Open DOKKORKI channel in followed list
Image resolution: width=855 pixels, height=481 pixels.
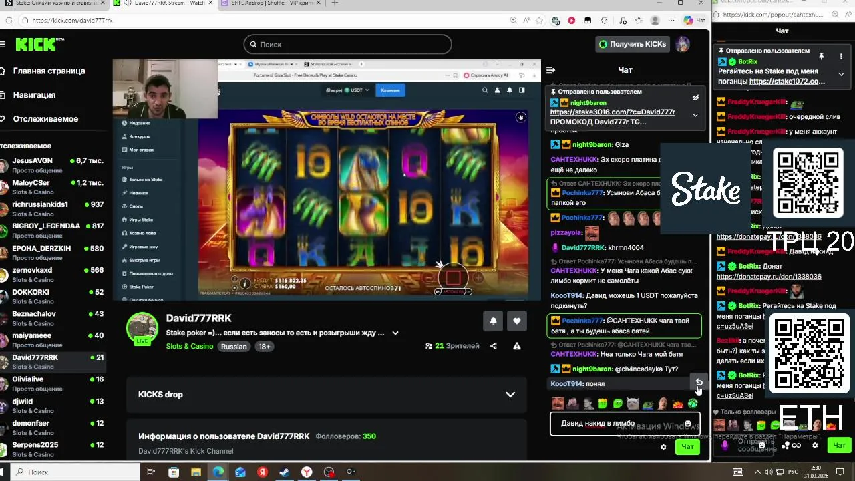(x=52, y=297)
